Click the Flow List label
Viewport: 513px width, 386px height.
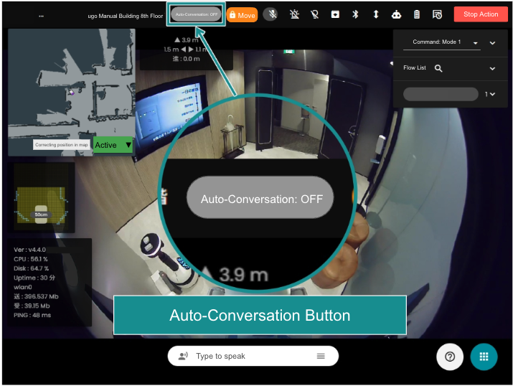(415, 67)
